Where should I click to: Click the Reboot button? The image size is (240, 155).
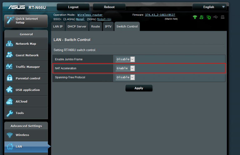pyautogui.click(x=109, y=7)
